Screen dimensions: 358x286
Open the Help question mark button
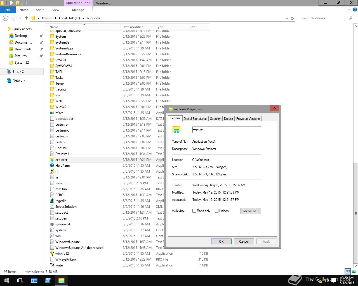coord(354,10)
